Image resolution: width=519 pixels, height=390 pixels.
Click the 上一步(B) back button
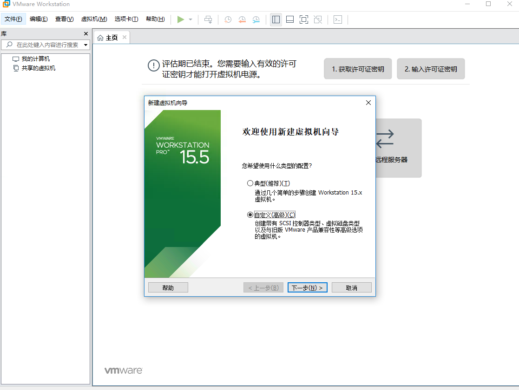click(x=263, y=288)
